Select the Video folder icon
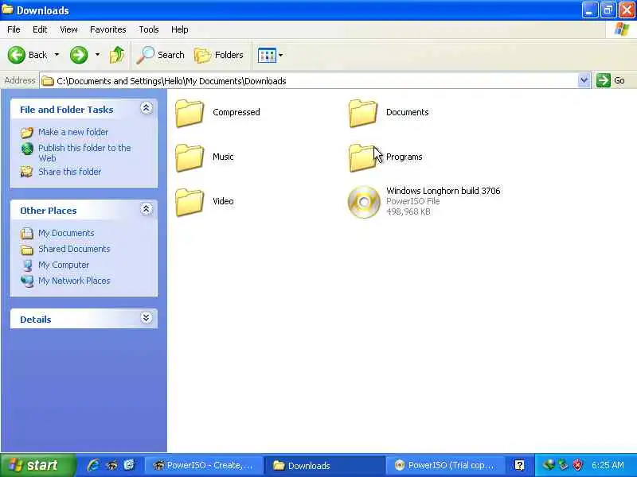This screenshot has width=637, height=477. click(190, 203)
